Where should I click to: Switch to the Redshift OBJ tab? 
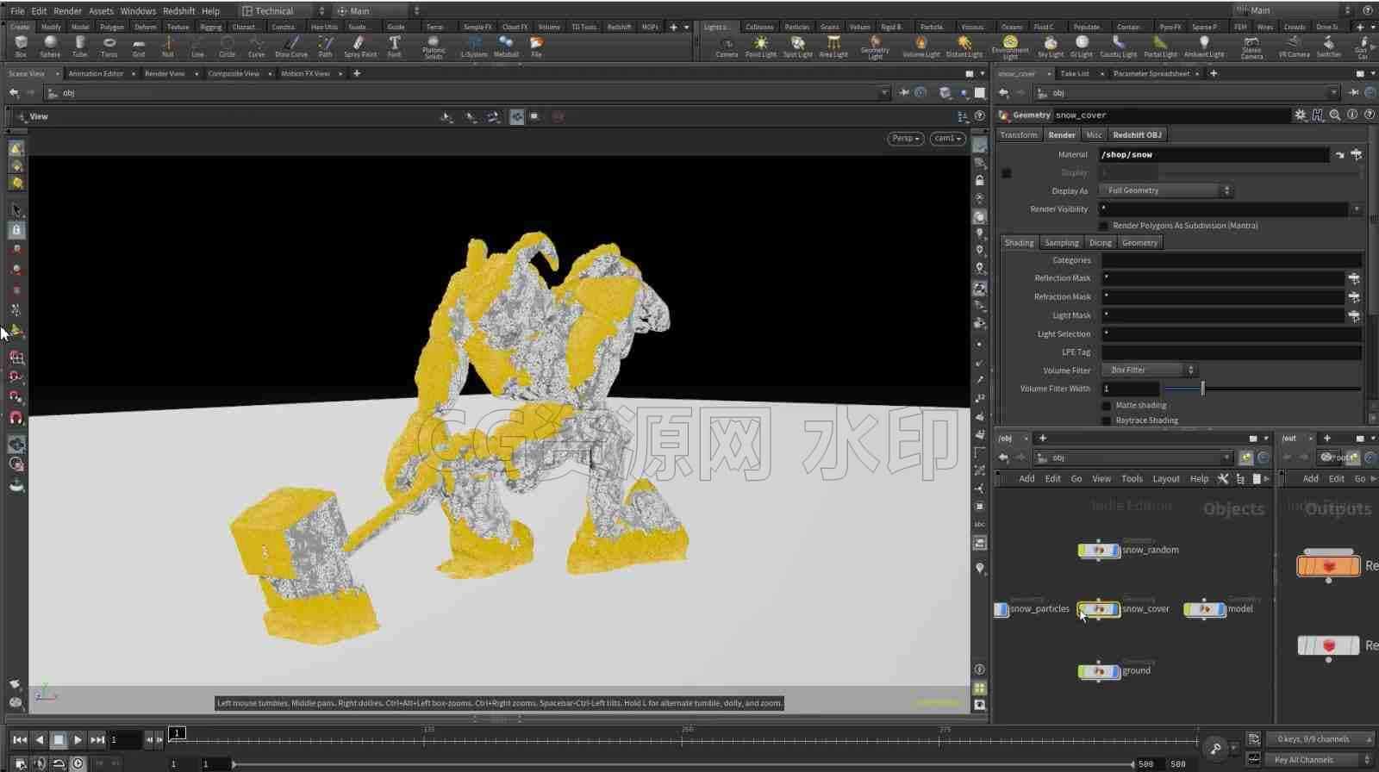tap(1137, 134)
